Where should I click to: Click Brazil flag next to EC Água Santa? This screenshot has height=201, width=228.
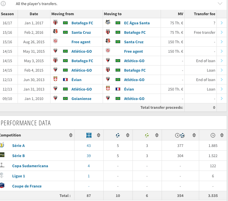point(118,23)
